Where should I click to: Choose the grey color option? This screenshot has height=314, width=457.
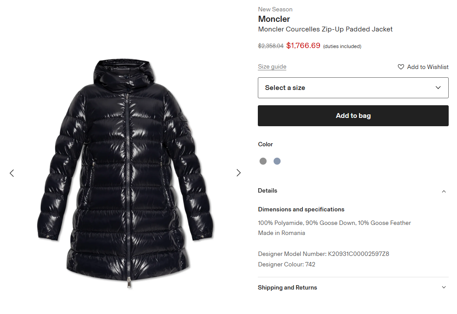263,161
